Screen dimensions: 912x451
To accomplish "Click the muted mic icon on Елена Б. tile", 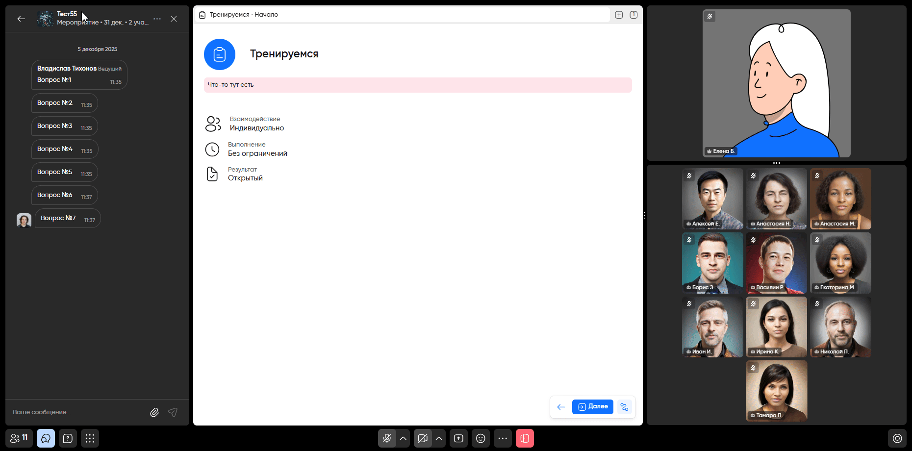I will click(x=709, y=17).
